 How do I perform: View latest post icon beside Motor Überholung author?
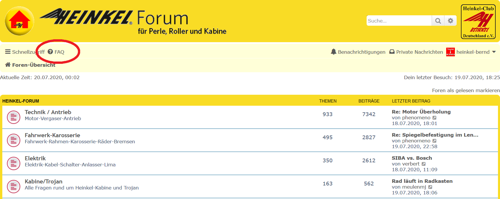(434, 118)
